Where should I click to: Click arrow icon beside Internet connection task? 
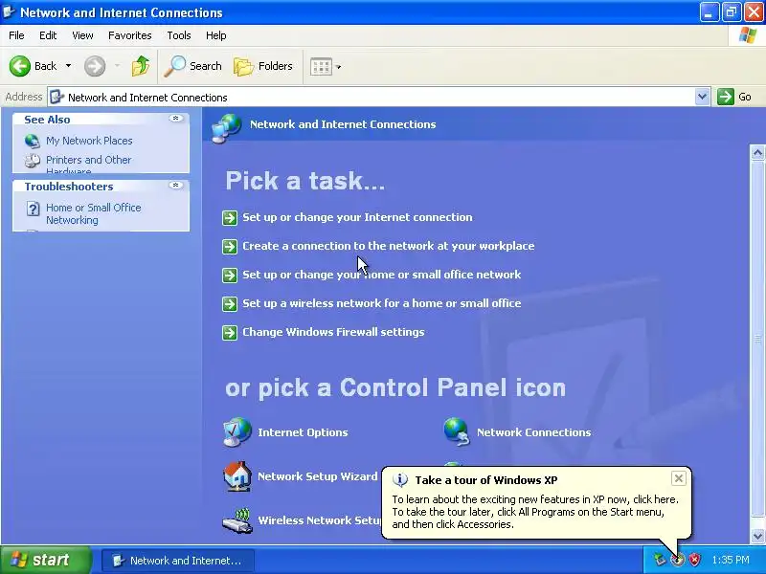(230, 218)
